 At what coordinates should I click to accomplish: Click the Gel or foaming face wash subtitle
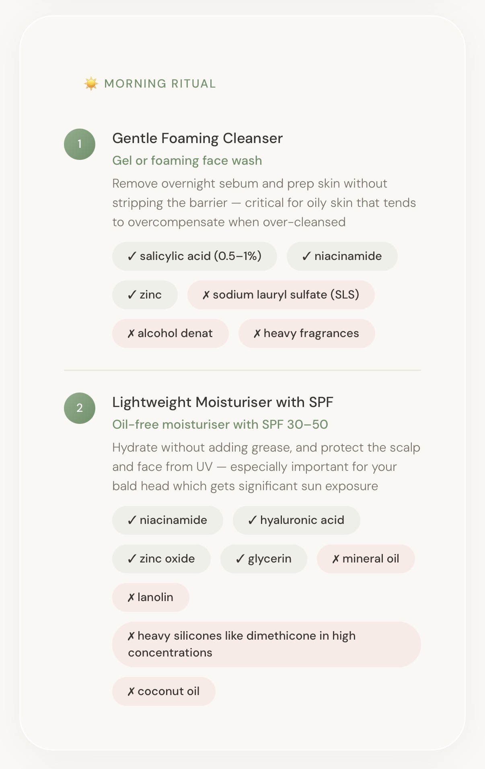pos(187,161)
